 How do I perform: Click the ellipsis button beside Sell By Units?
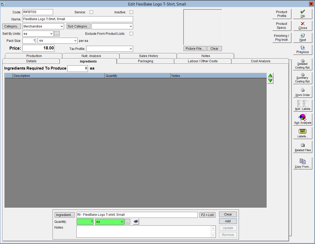tap(57, 34)
